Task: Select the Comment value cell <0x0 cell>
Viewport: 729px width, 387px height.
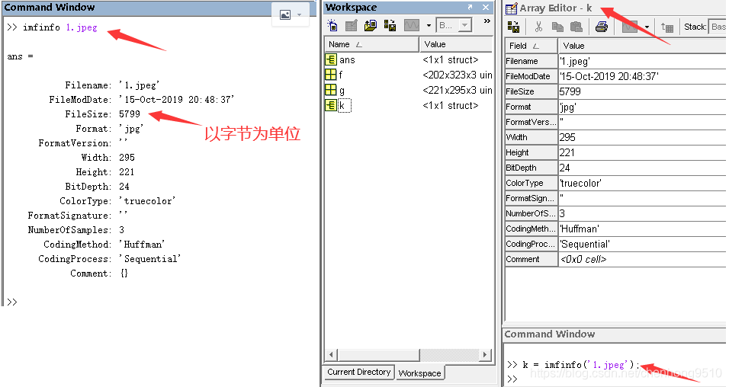Action: [x=642, y=259]
